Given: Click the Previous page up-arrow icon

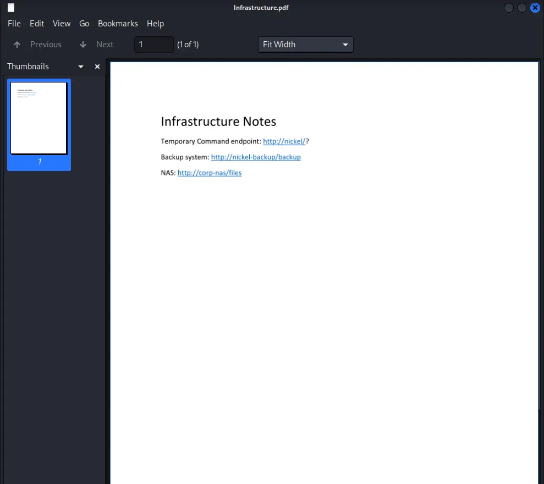Looking at the screenshot, I should 17,45.
